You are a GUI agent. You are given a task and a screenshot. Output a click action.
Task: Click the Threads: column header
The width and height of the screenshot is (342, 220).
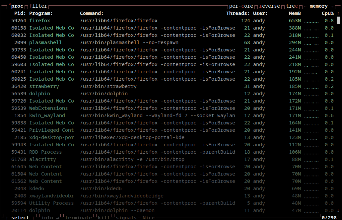(238, 13)
